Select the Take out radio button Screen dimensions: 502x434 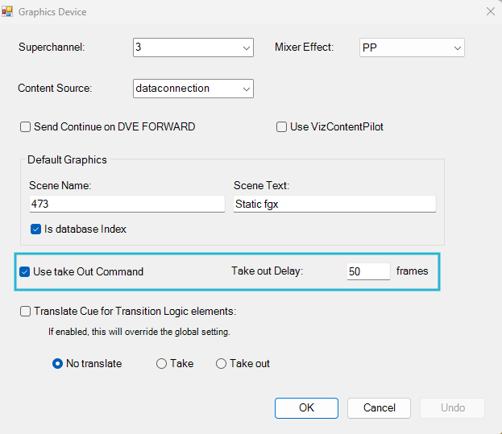(221, 364)
